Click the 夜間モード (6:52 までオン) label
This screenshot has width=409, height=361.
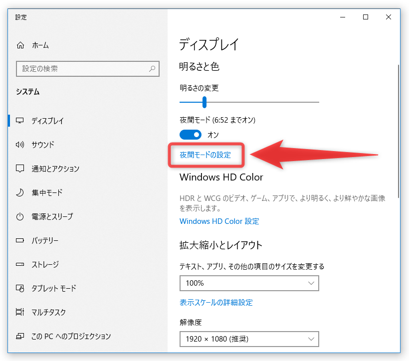(217, 120)
